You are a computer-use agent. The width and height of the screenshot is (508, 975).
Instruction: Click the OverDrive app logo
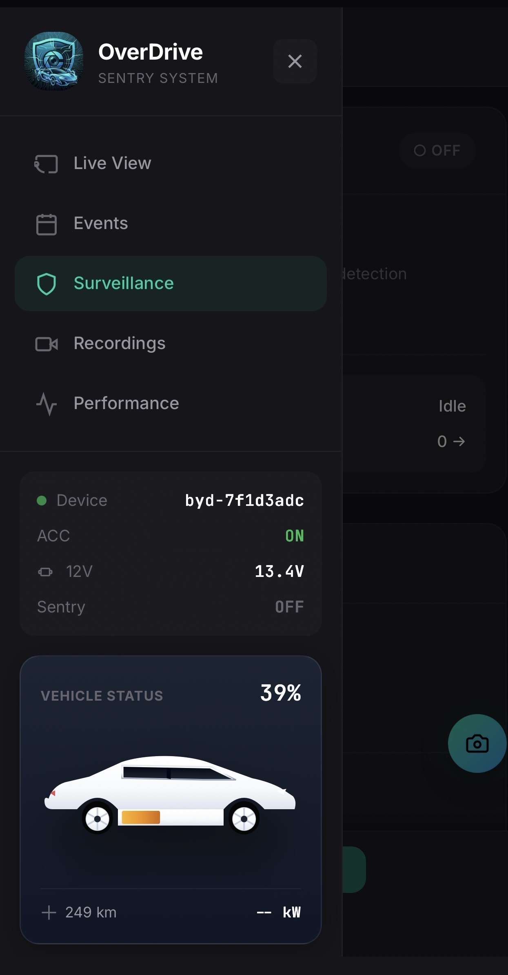[x=53, y=60]
